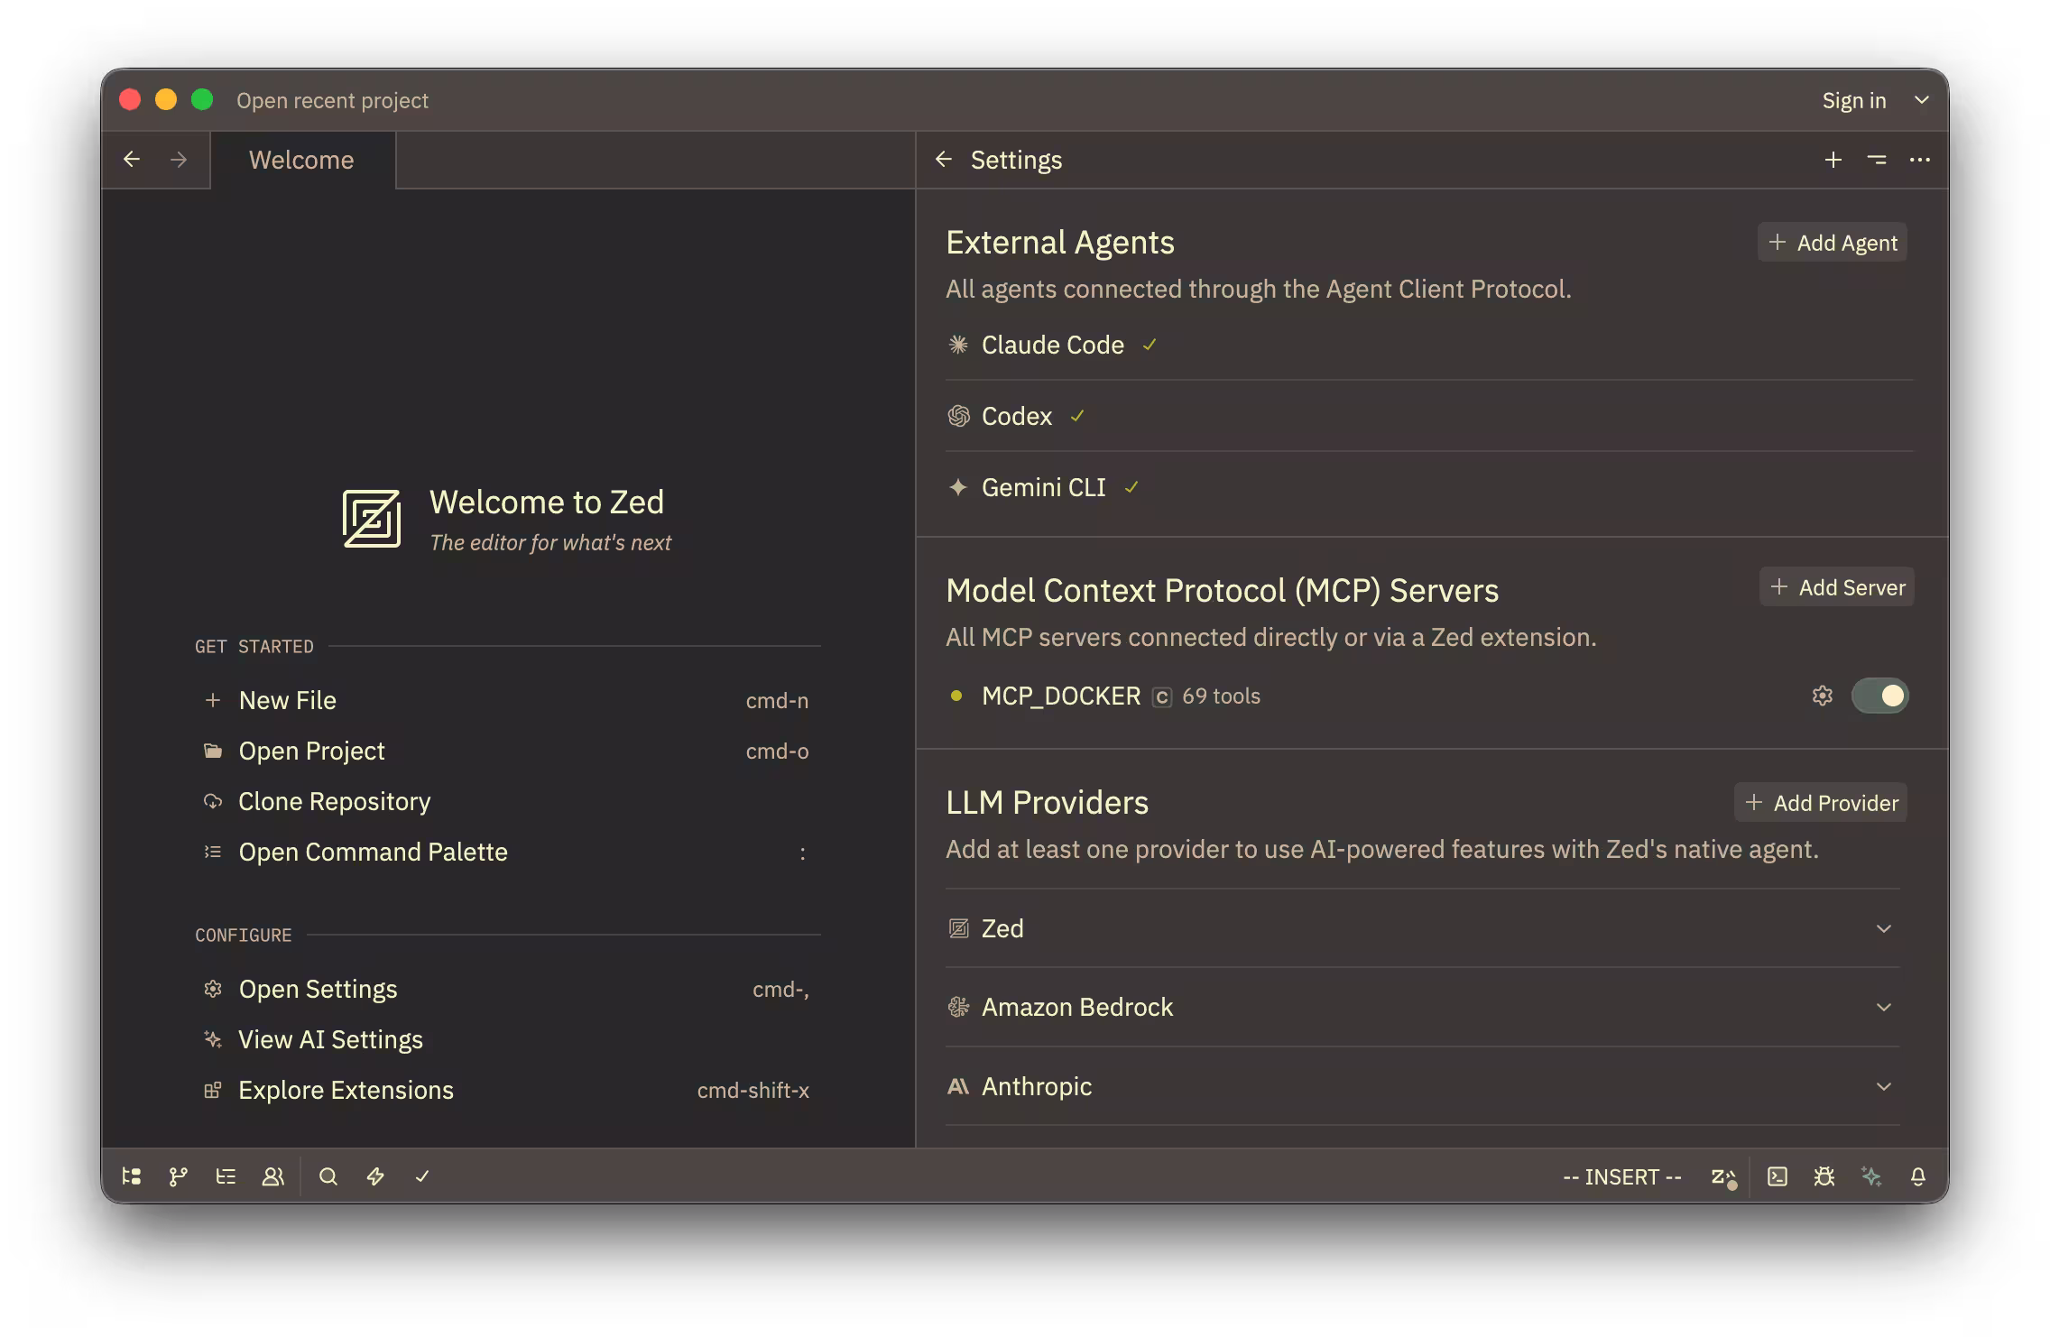Image resolution: width=2050 pixels, height=1337 pixels.
Task: Click the Settings back arrow
Action: coord(944,159)
